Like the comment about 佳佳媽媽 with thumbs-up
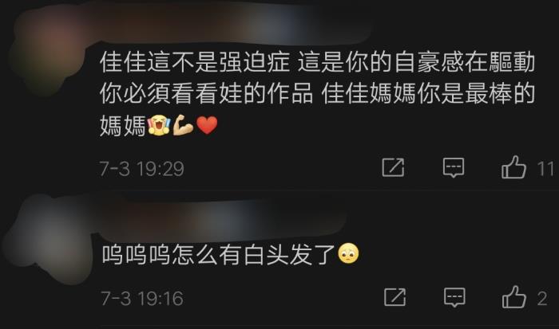 (513, 166)
